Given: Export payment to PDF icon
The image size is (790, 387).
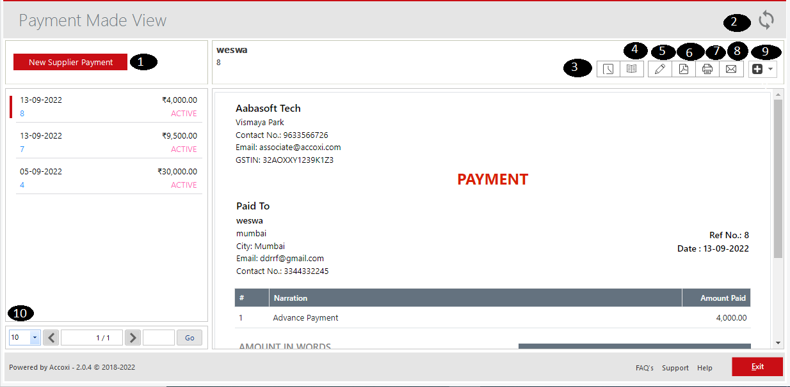Looking at the screenshot, I should [x=684, y=69].
